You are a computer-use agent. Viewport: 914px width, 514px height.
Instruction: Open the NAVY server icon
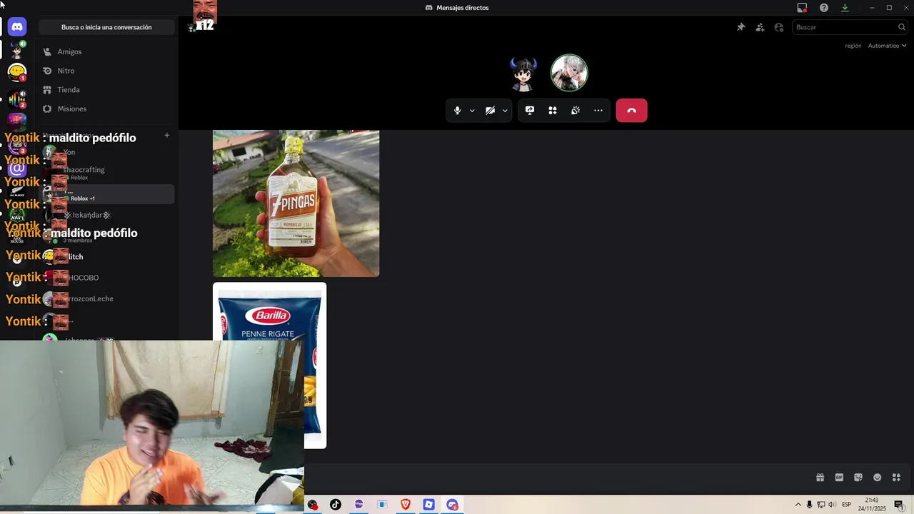(x=17, y=216)
